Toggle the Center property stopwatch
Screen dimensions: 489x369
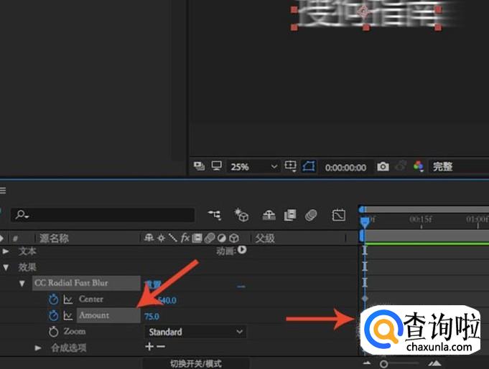(x=53, y=299)
